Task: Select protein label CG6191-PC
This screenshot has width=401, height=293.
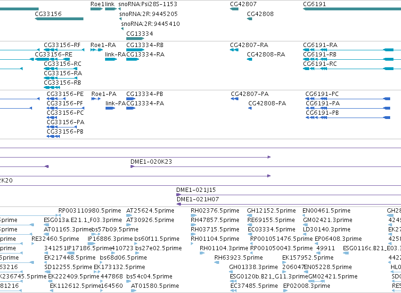Action: (x=322, y=94)
